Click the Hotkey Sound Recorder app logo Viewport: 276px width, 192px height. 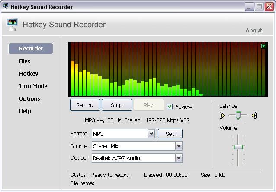tap(12, 25)
